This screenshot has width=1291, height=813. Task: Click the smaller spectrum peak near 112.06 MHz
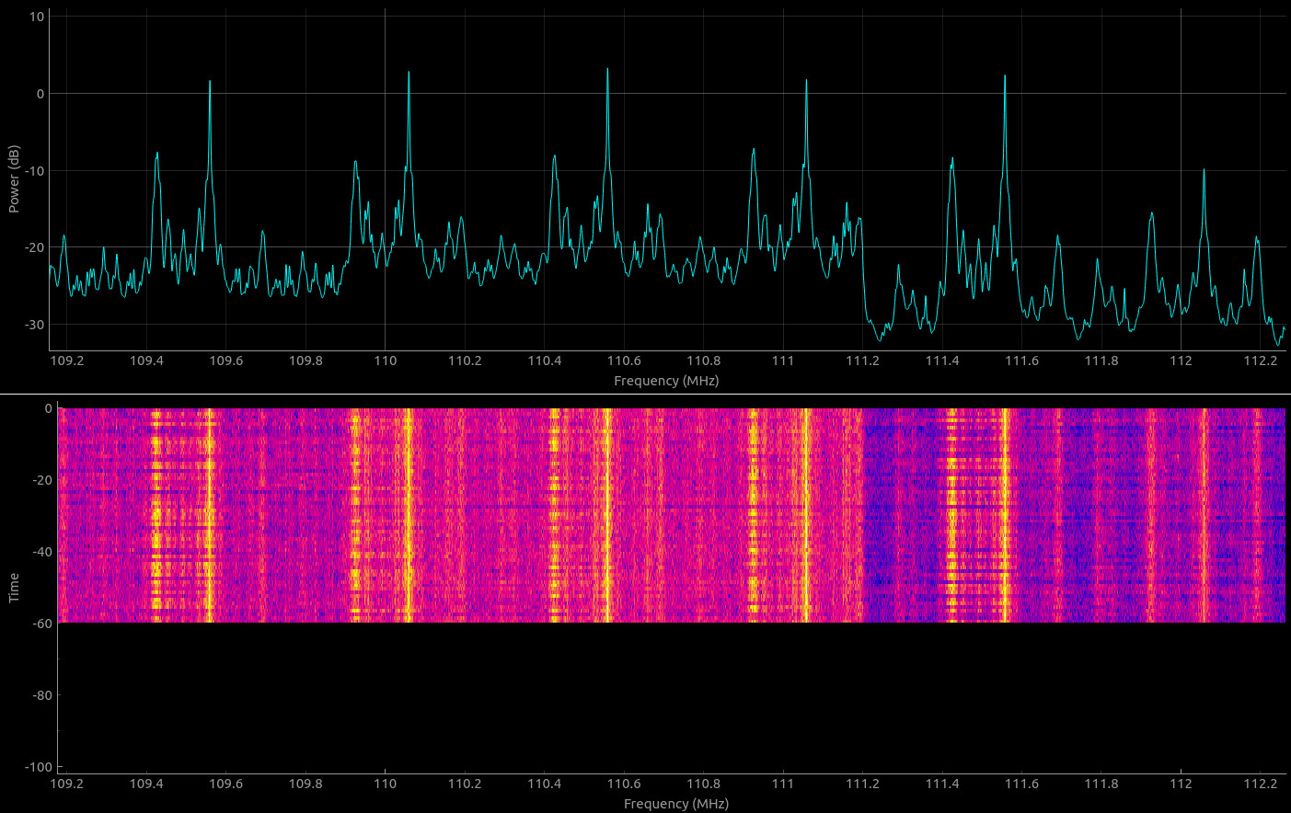(x=1204, y=170)
